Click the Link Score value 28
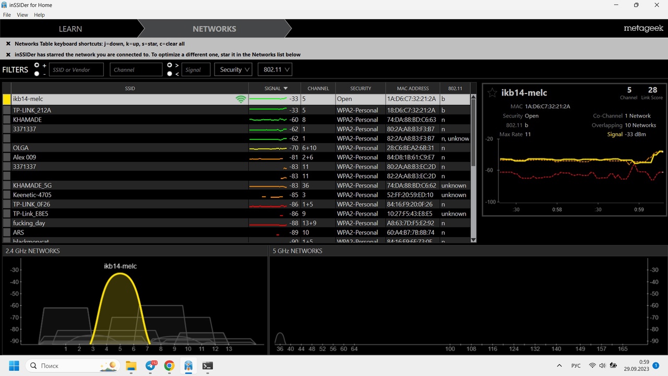 pyautogui.click(x=652, y=90)
